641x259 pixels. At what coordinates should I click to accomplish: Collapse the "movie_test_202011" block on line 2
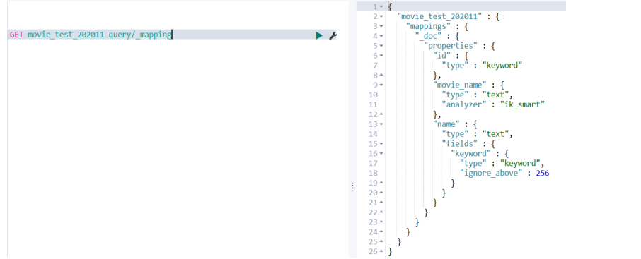pos(381,17)
